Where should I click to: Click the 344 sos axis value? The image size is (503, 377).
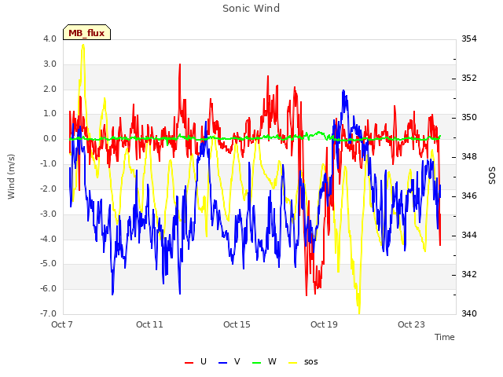click(x=469, y=235)
